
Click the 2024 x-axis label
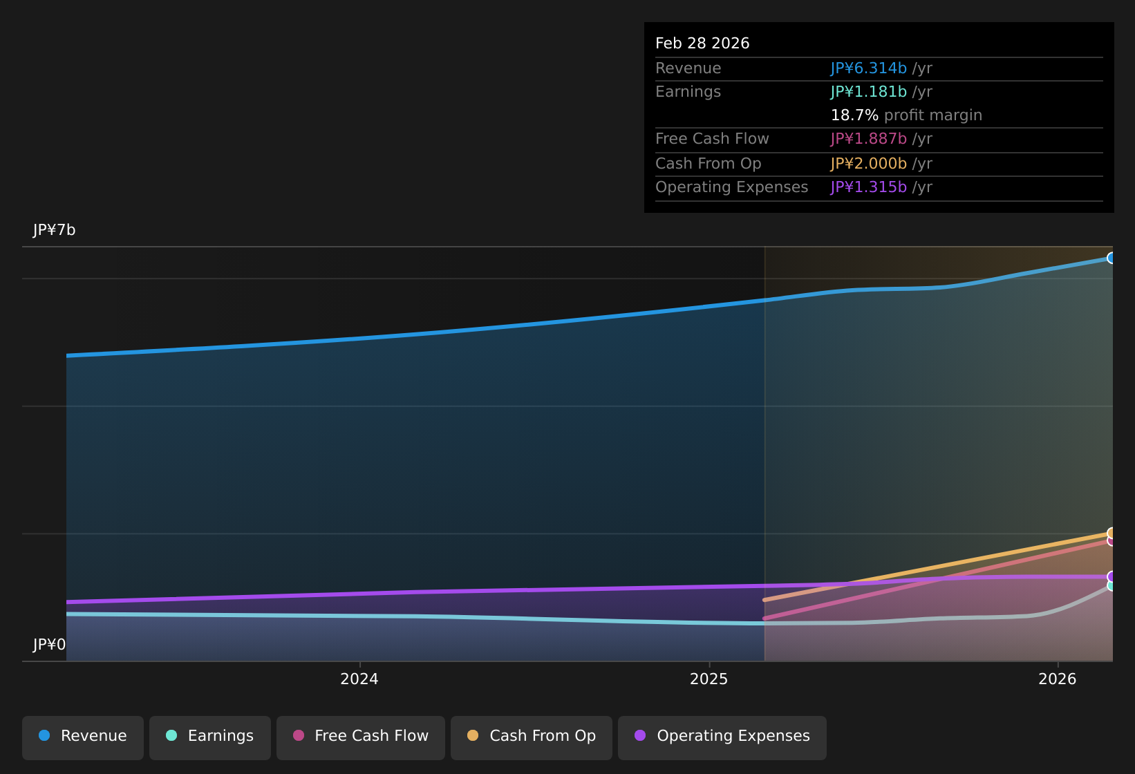point(359,679)
